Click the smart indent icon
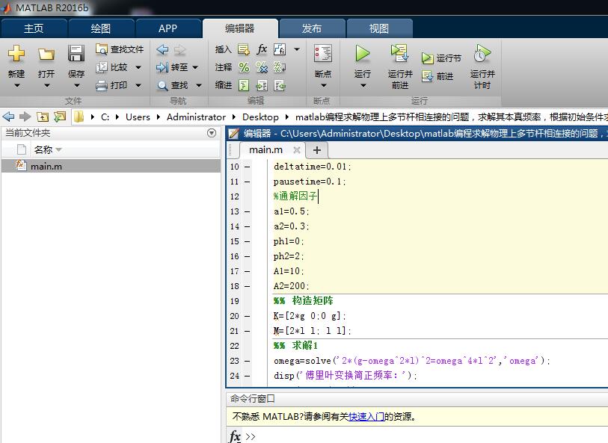The width and height of the screenshot is (608, 443). (x=244, y=85)
